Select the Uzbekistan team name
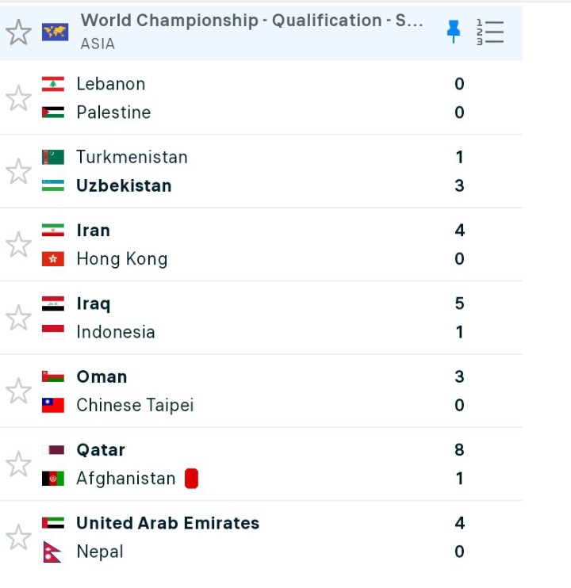This screenshot has height=588, width=571. (x=124, y=185)
